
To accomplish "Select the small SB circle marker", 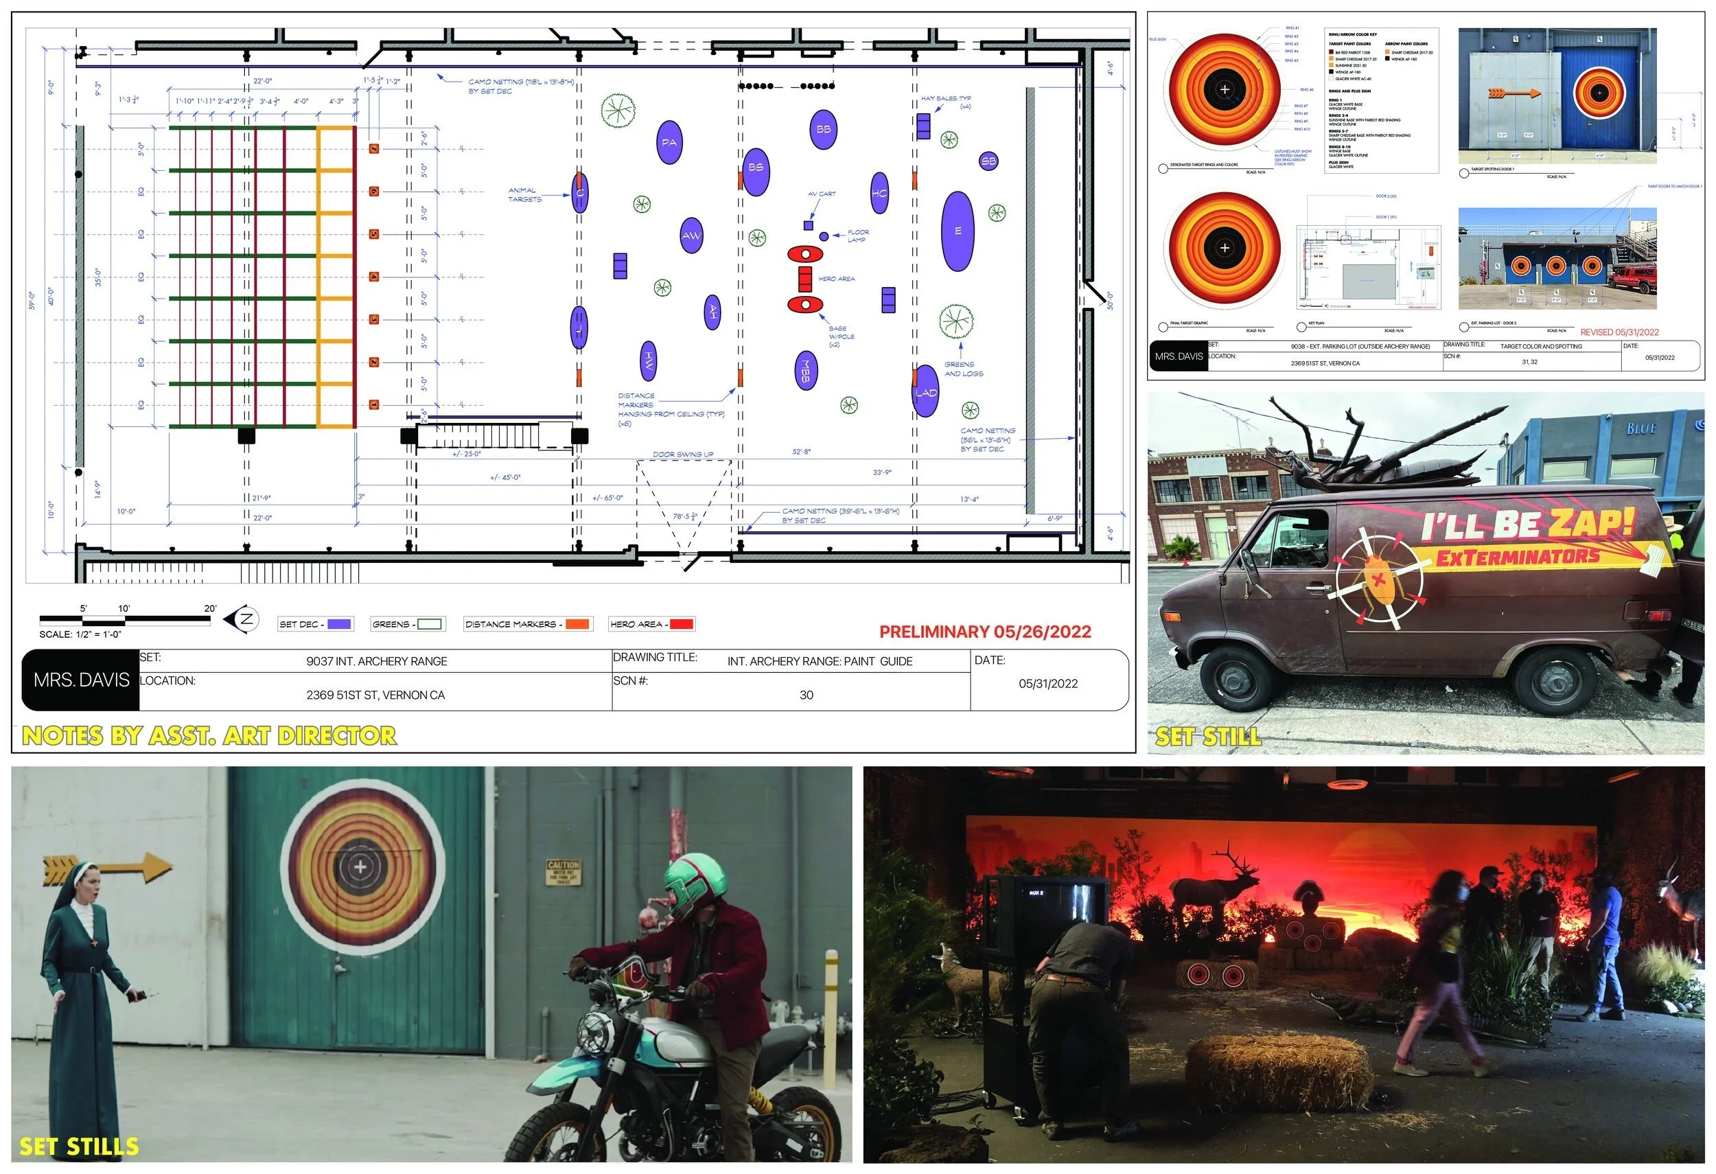I will coord(988,161).
